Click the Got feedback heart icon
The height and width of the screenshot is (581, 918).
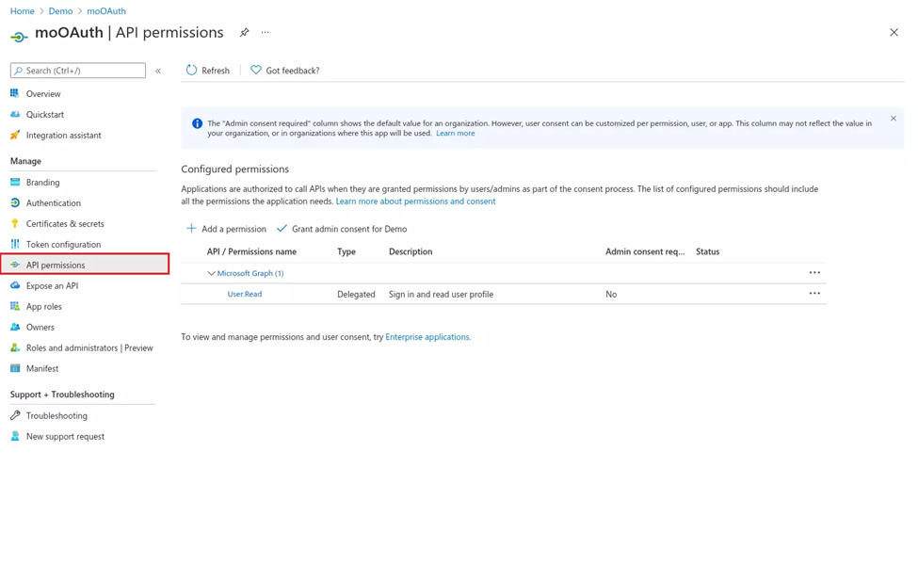256,71
